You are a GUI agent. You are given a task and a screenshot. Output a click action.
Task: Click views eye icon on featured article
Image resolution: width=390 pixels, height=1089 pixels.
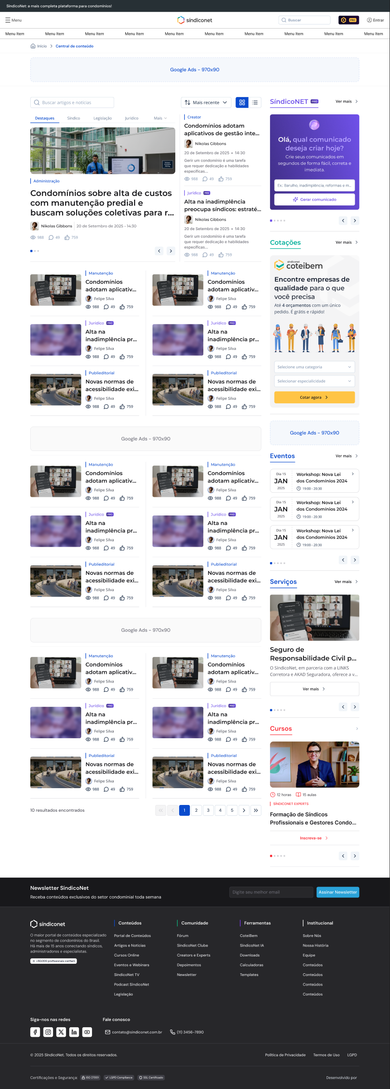[33, 237]
